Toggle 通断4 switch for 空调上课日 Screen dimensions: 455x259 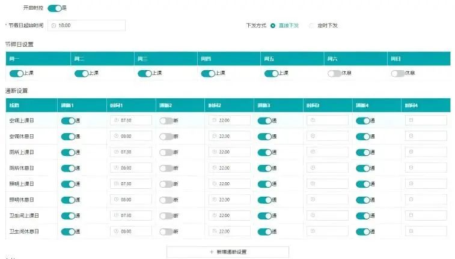coord(363,121)
